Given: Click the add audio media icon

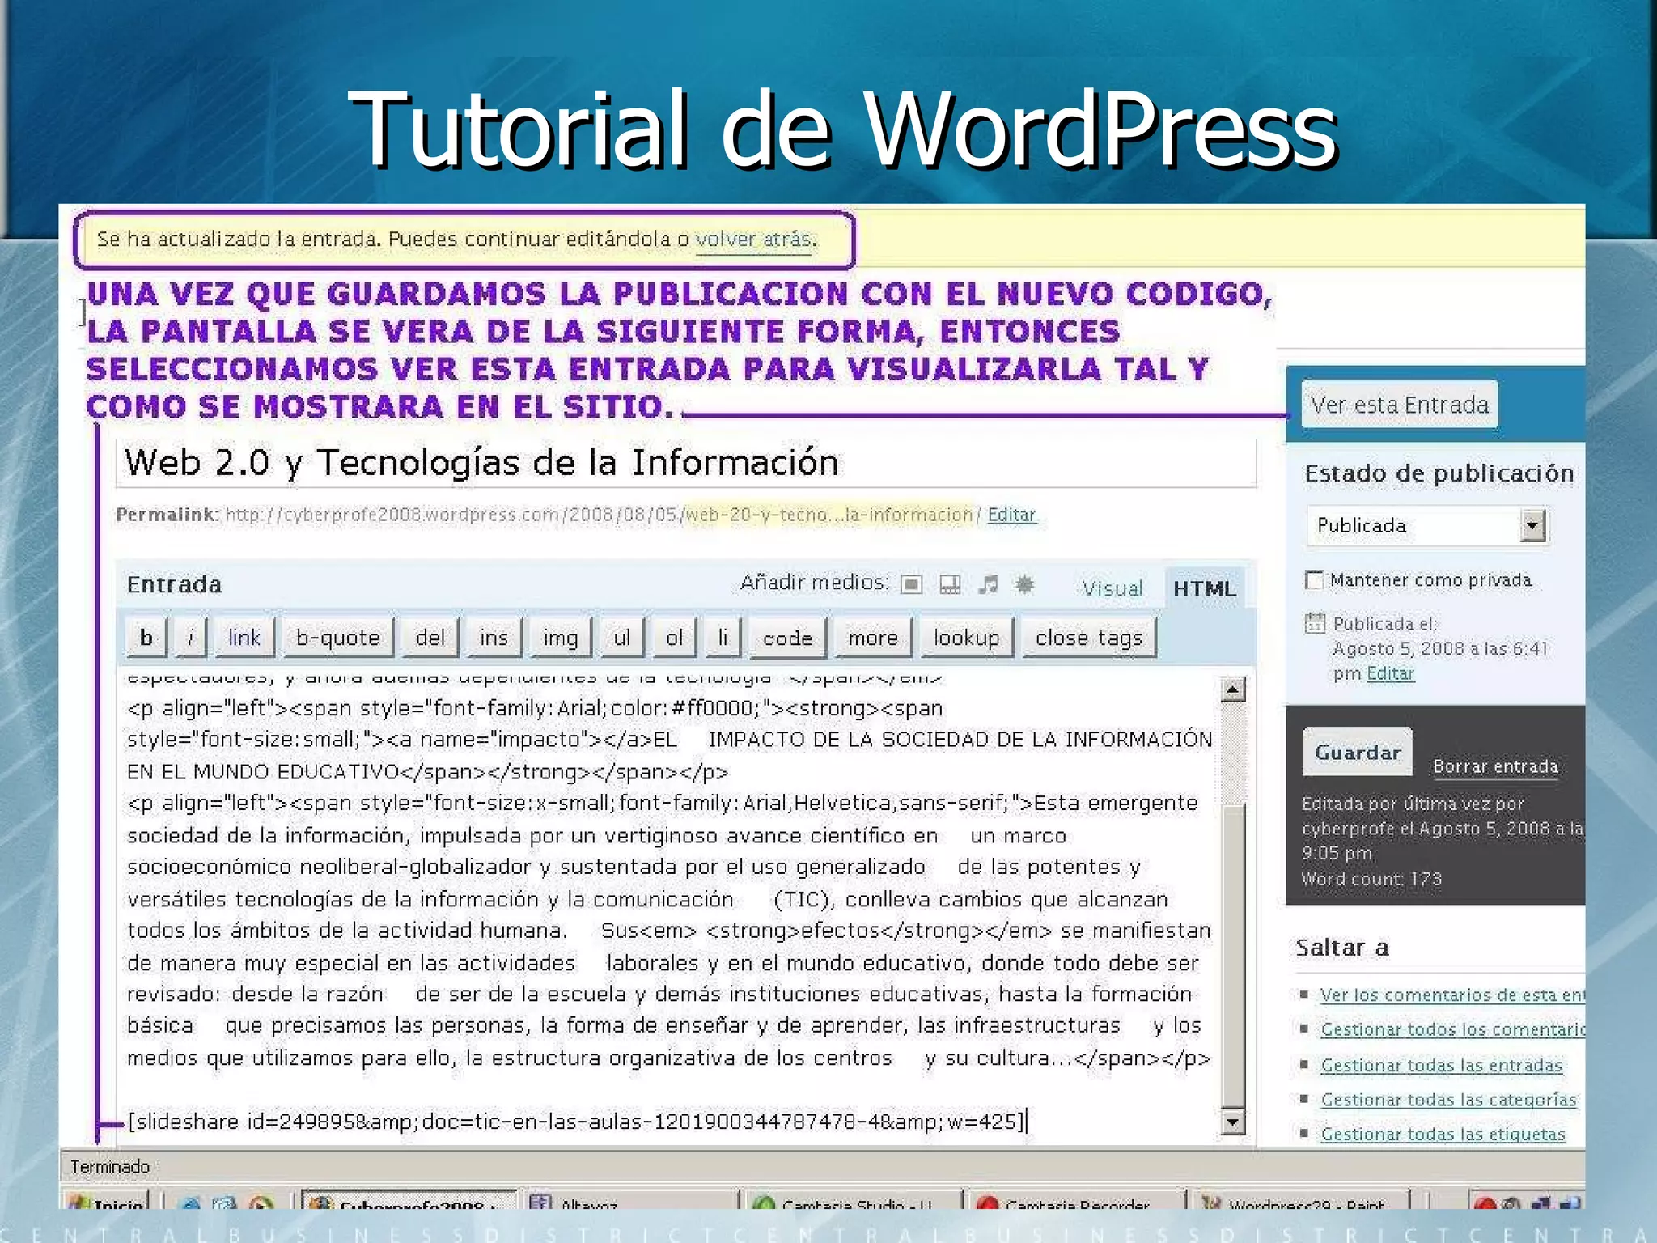Looking at the screenshot, I should click(988, 584).
